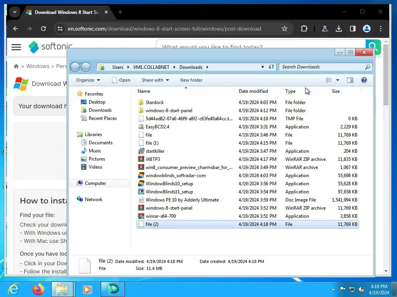Screen dimensions: 397x297
Task: Open Chrome three-dot menu
Action: click(381, 29)
